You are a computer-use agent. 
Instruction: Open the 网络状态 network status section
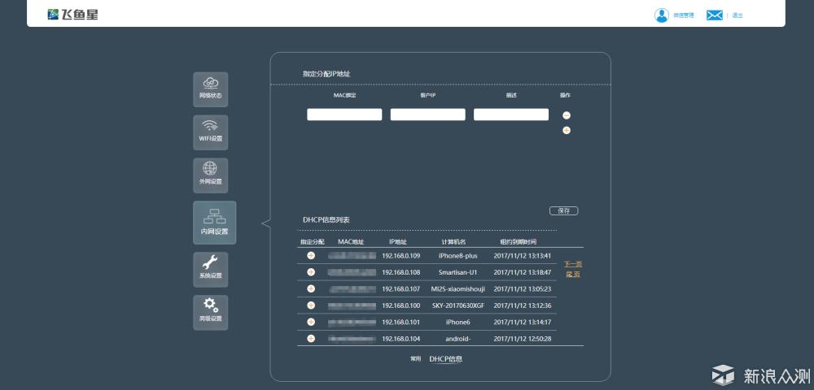210,89
